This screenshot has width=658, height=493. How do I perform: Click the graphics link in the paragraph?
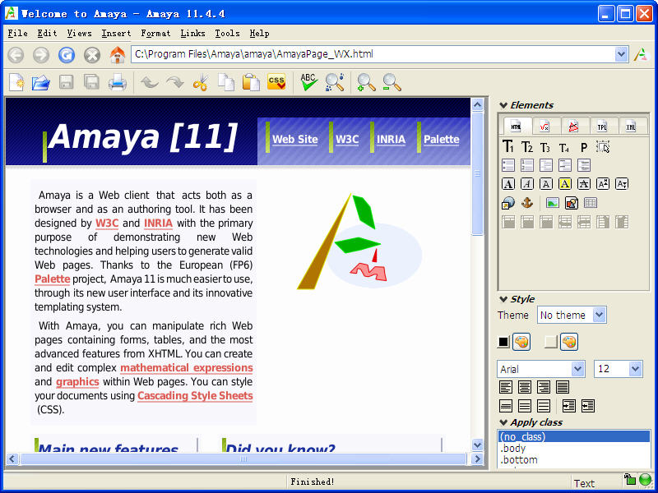pyautogui.click(x=77, y=382)
